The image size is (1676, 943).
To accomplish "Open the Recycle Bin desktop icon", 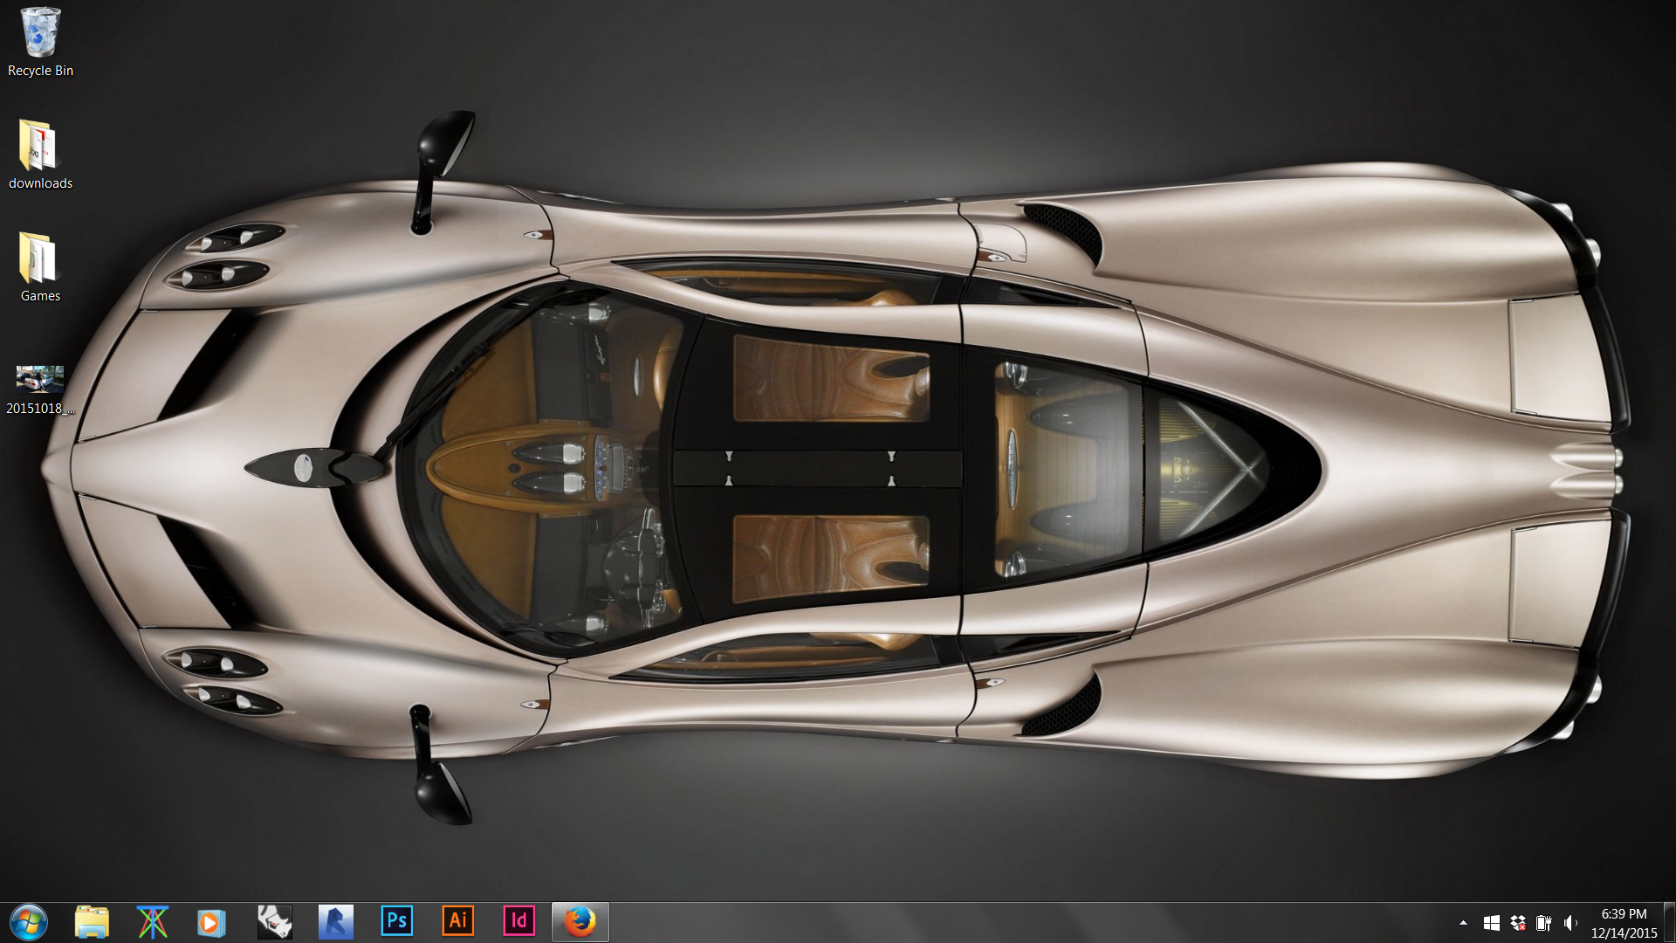I will 40,33.
